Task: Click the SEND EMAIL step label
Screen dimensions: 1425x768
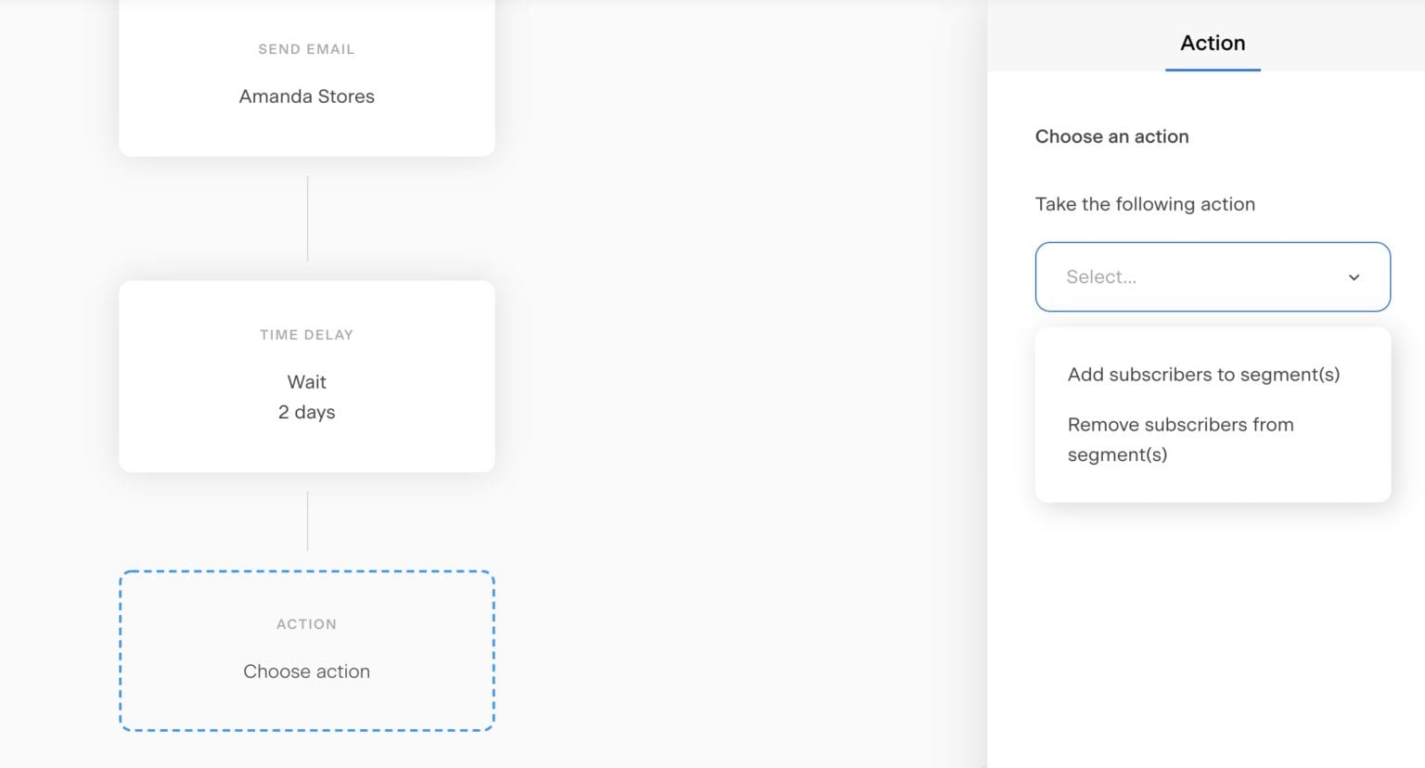Action: (x=306, y=49)
